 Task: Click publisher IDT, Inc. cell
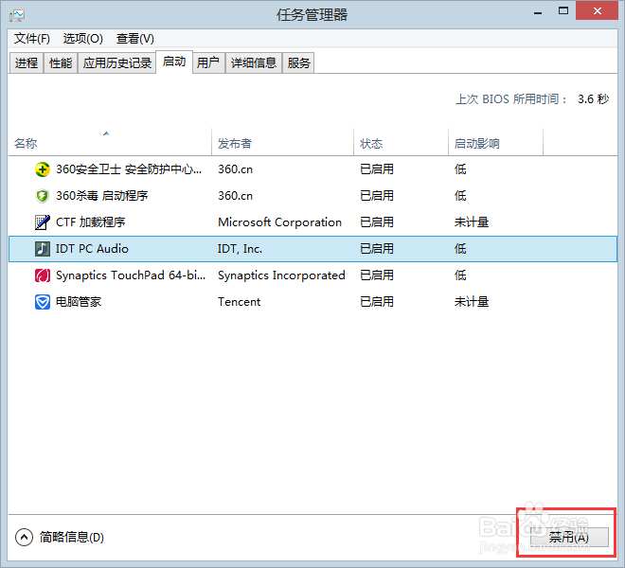[240, 249]
